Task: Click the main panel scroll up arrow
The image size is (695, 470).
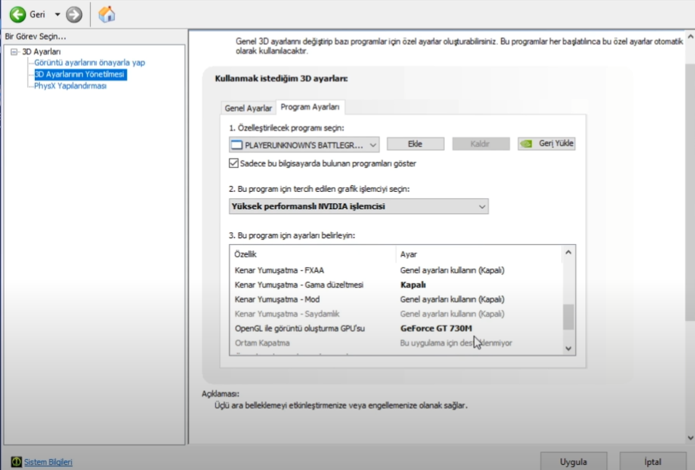Action: click(690, 37)
